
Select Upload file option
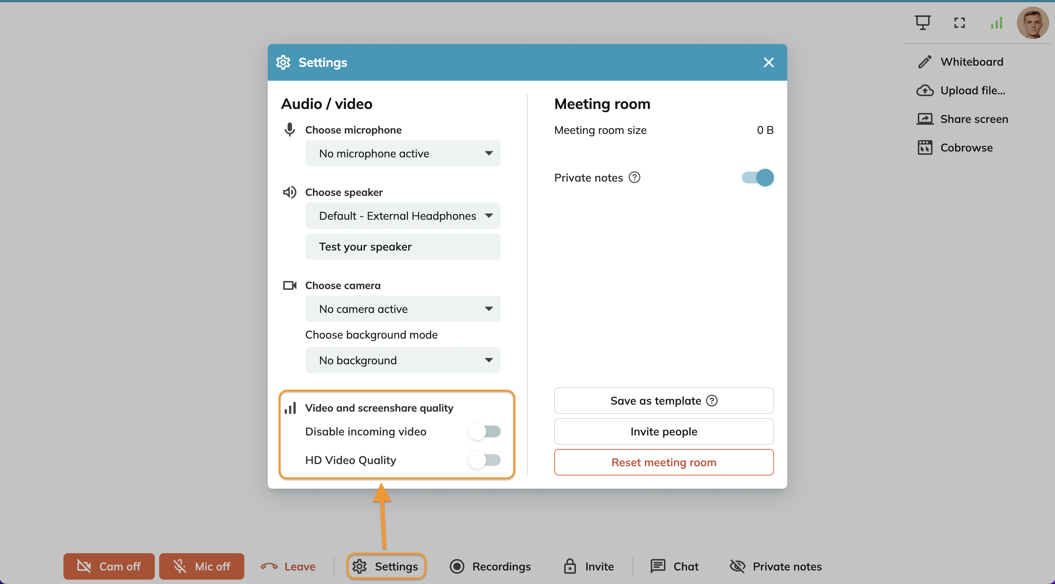(x=961, y=91)
